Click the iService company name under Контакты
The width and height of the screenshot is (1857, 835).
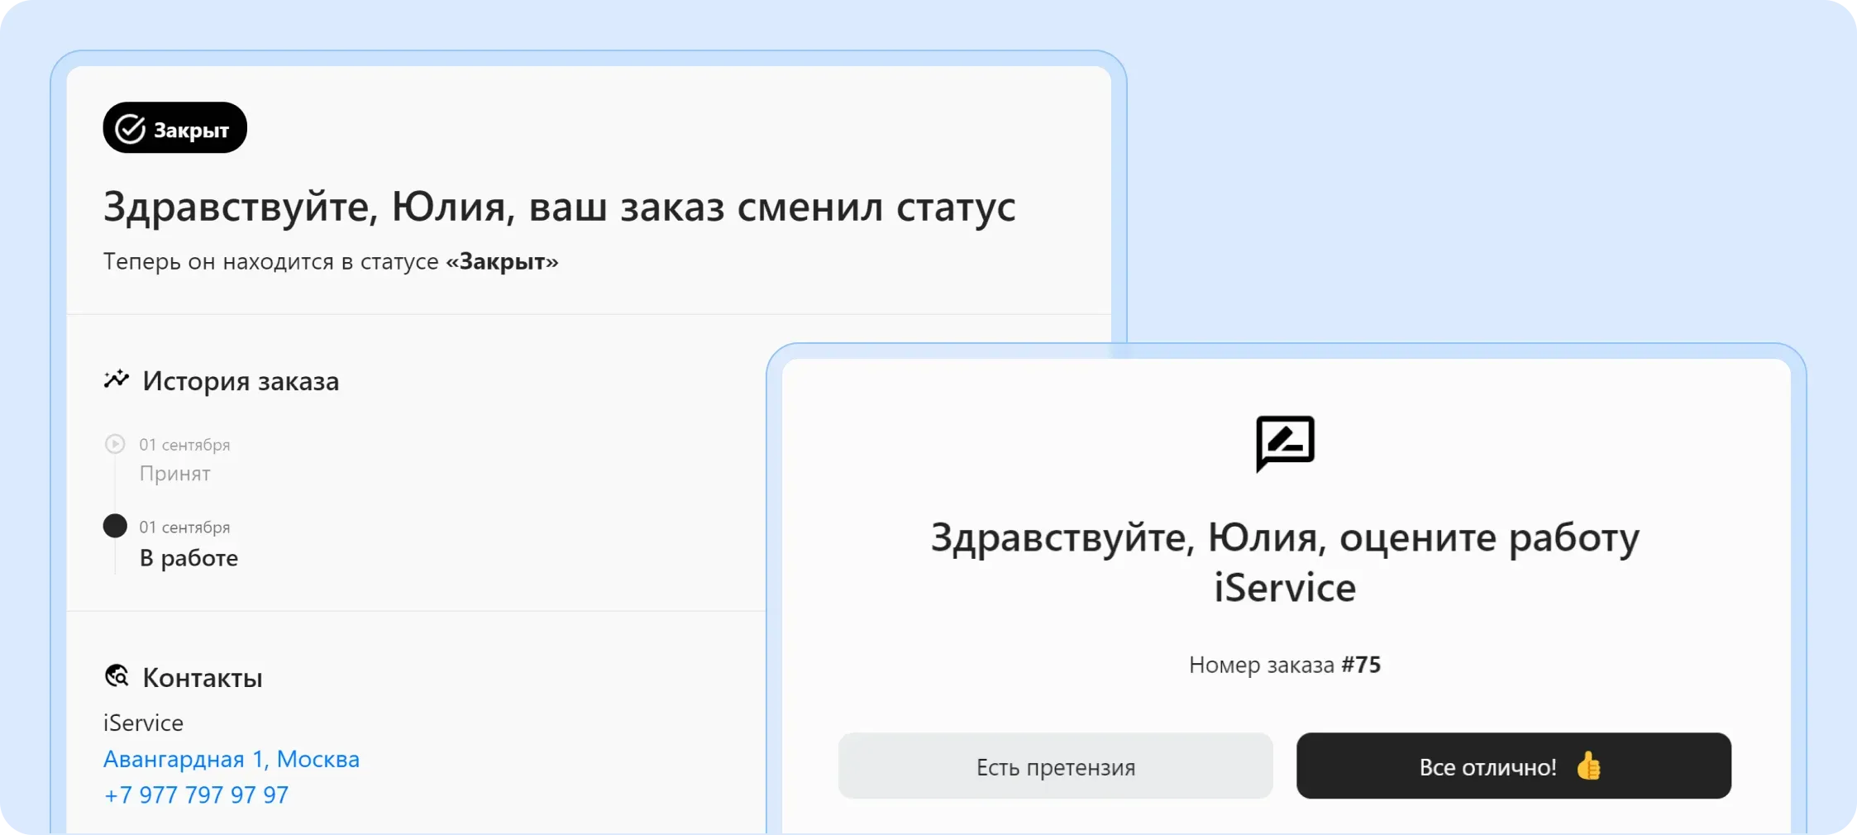[x=143, y=722]
